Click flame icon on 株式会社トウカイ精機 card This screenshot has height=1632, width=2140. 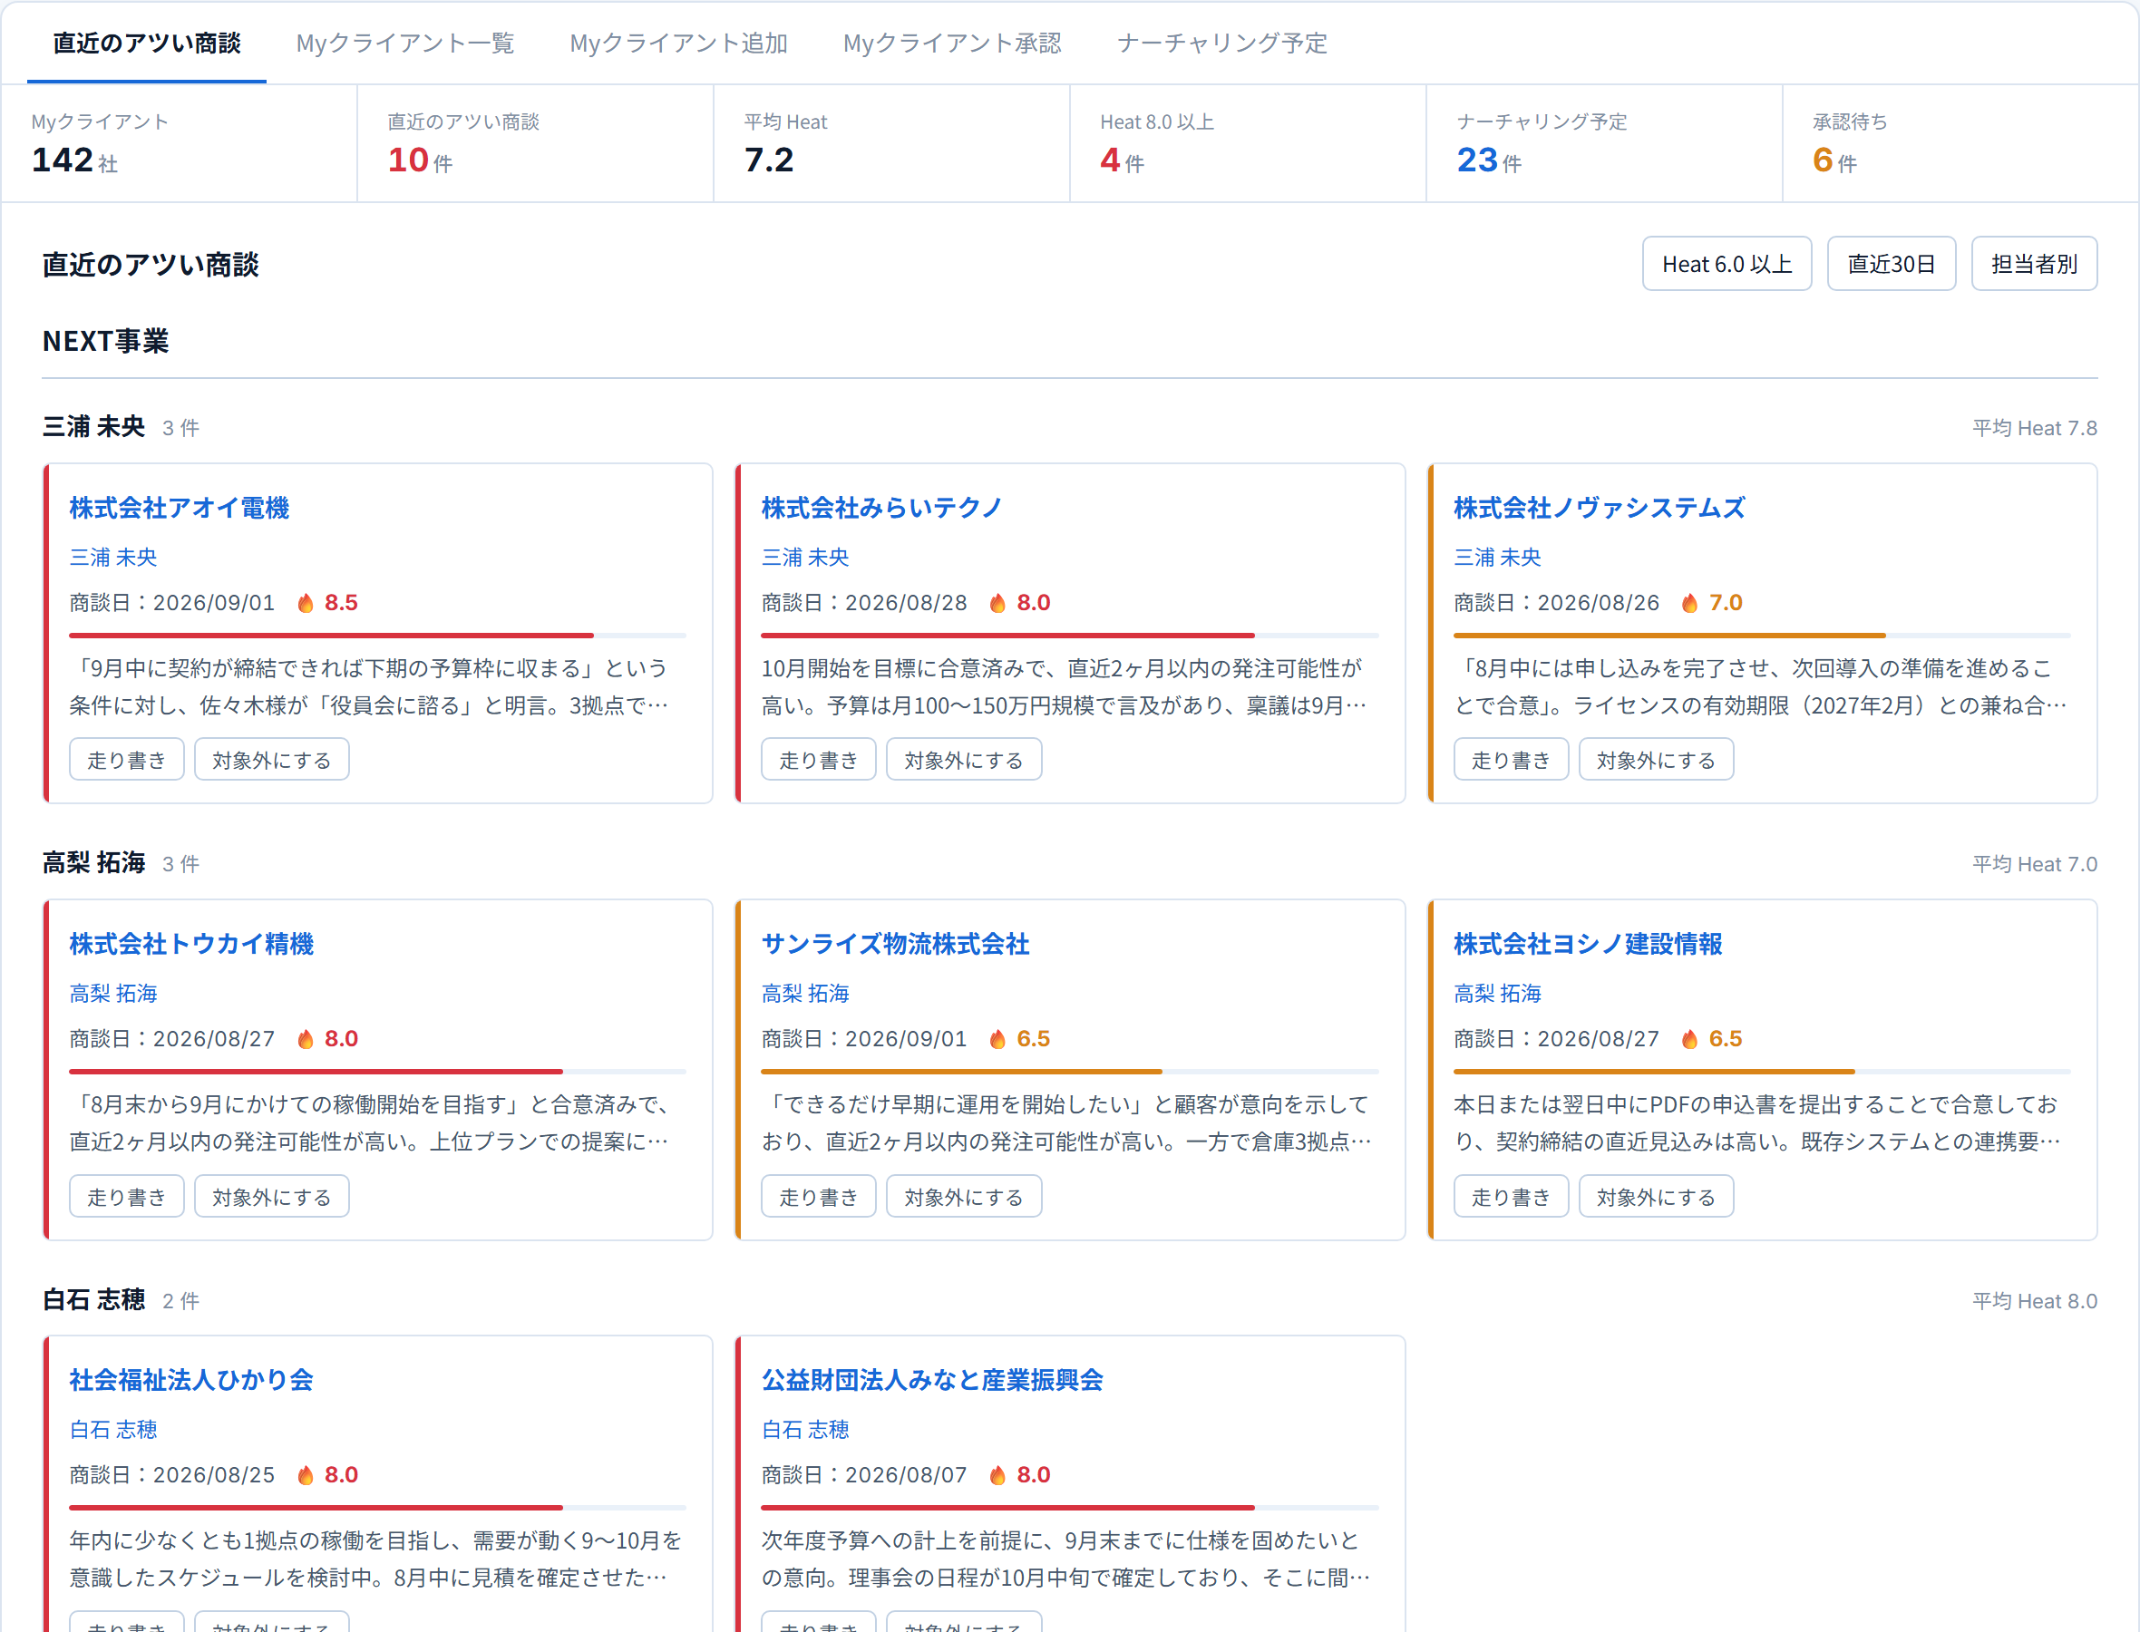(x=306, y=1039)
